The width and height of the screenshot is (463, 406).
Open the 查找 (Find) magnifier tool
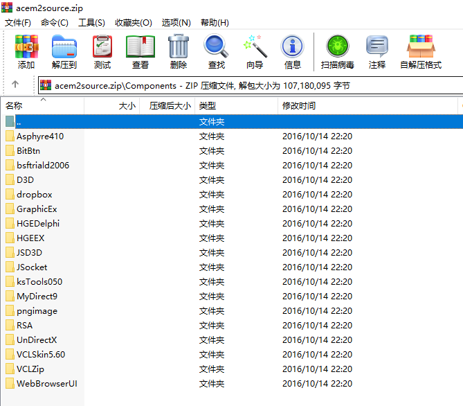[216, 46]
